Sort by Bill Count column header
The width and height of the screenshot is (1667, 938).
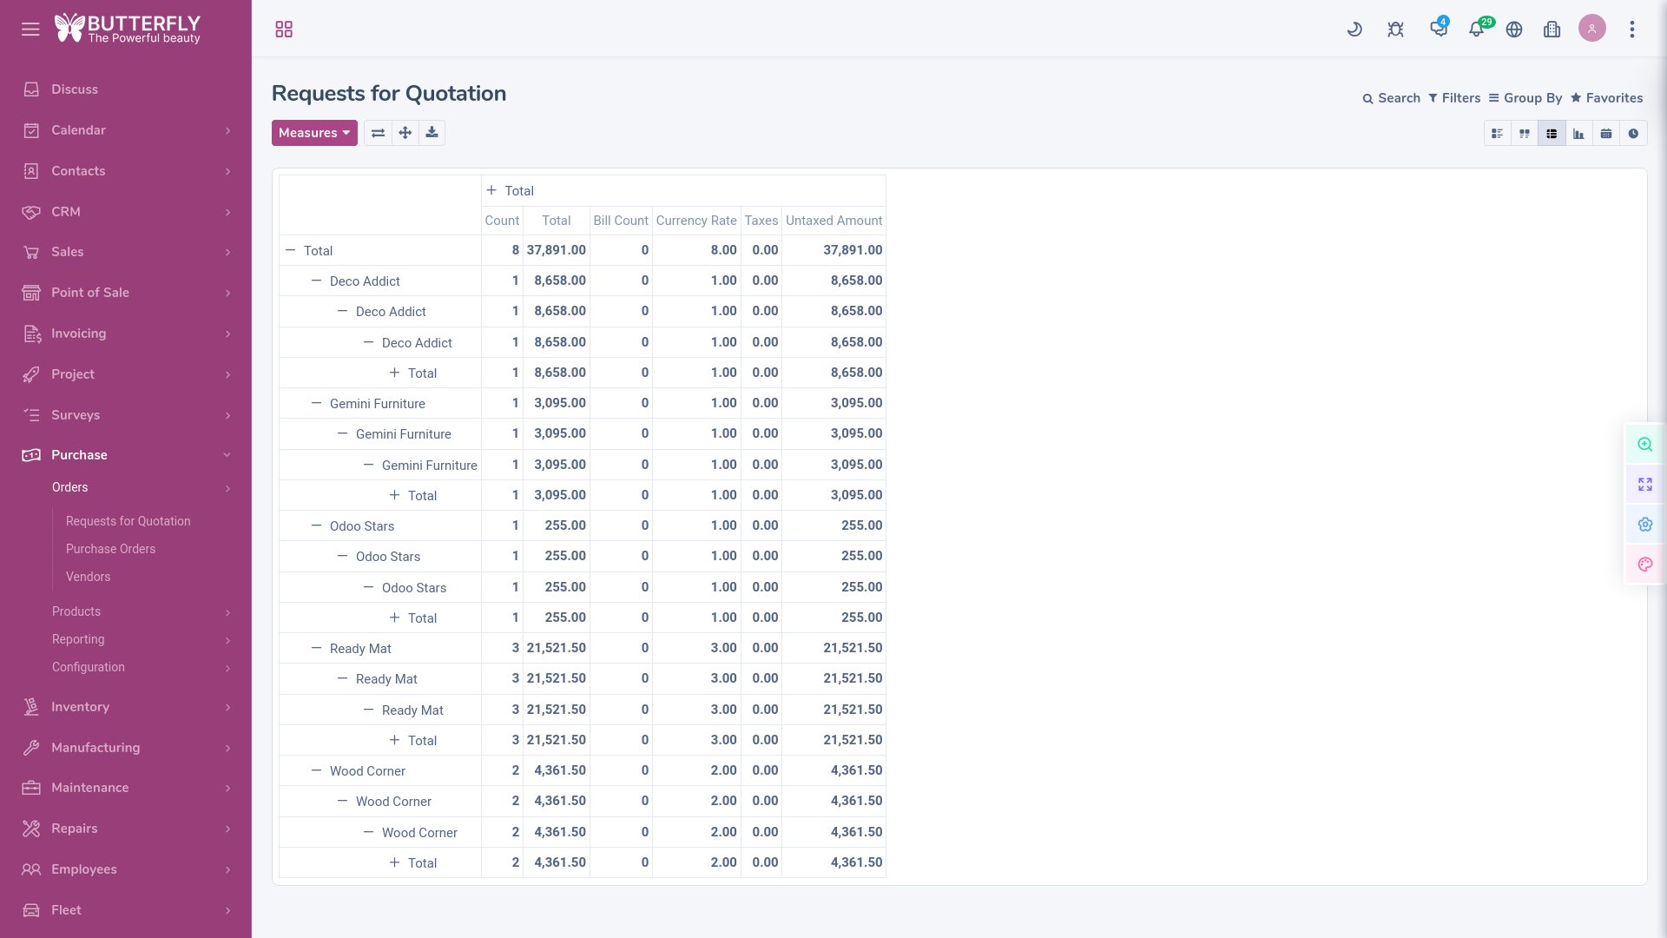click(621, 221)
